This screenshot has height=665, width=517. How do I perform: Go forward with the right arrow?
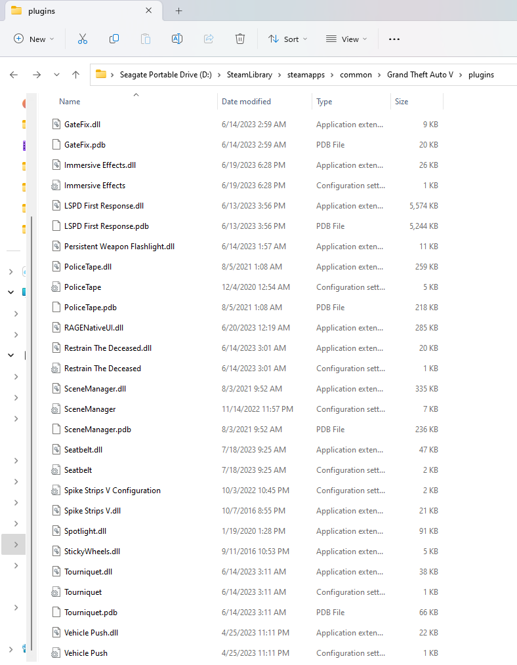(37, 75)
